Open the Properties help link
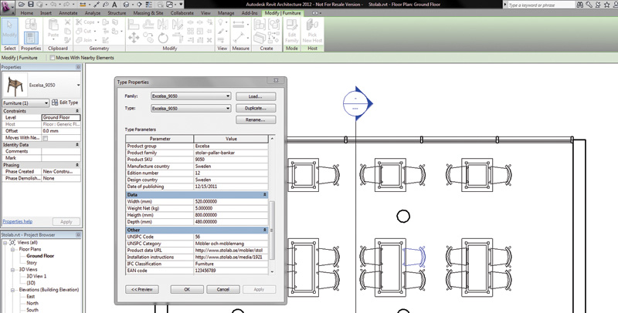This screenshot has width=618, height=313. tap(17, 221)
